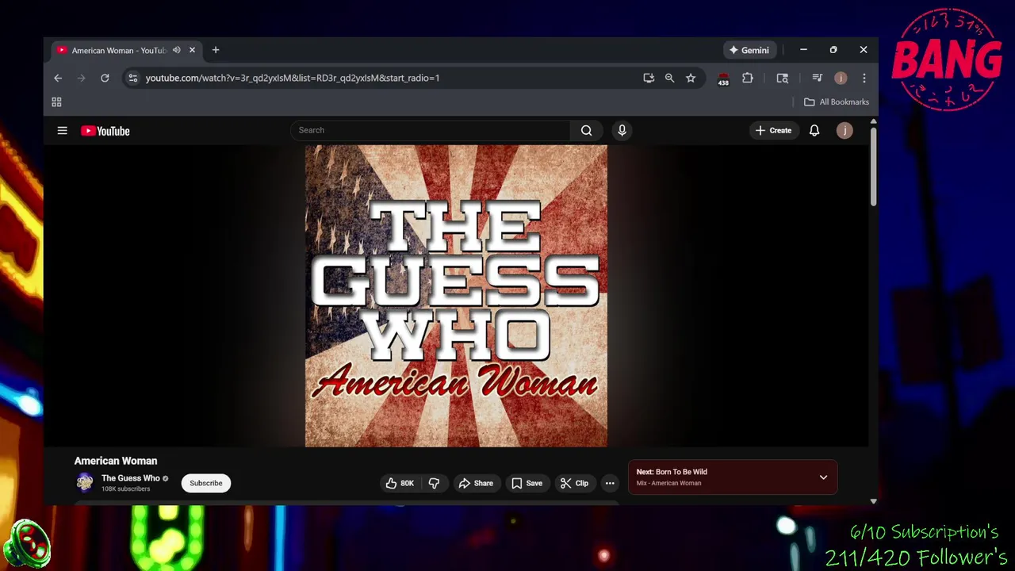
Task: Search with your voice microphone
Action: pos(622,130)
